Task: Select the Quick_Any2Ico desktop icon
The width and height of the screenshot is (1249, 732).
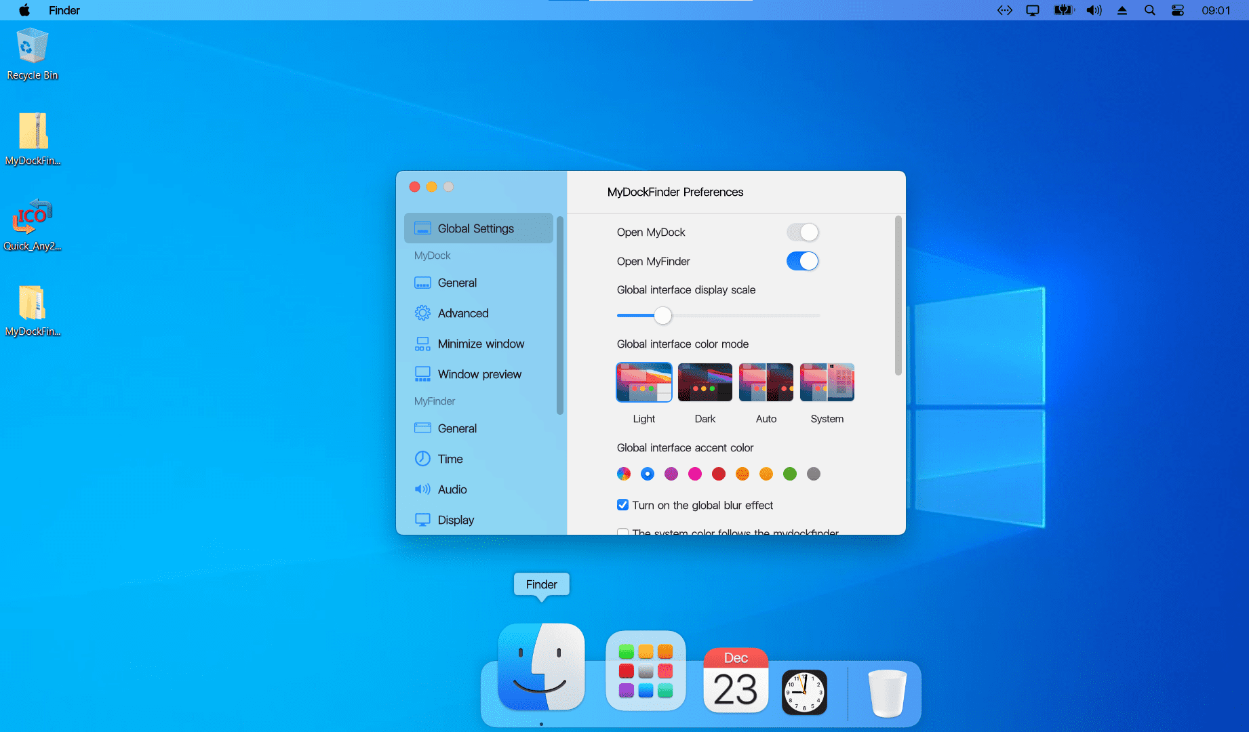Action: pos(33,225)
